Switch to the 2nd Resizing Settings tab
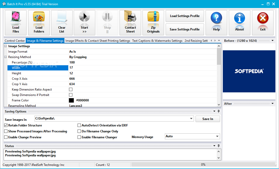The image size is (279, 169). 196,41
